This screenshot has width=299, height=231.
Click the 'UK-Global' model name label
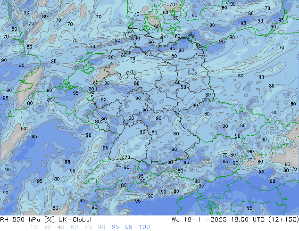[x=75, y=220]
